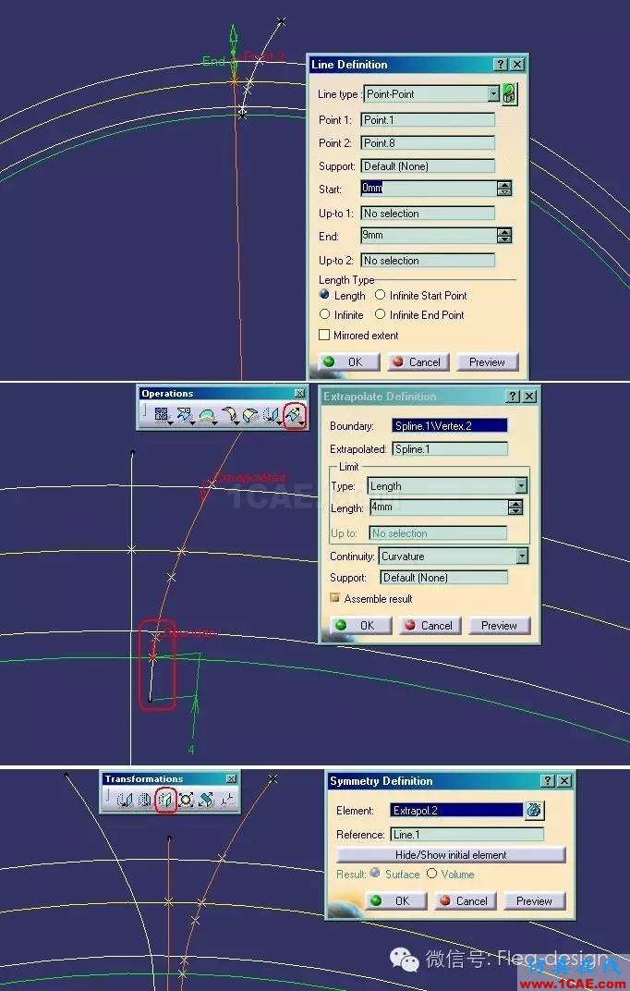Viewport: 630px width, 991px height.
Task: Preview the extrapolation result
Action: (x=499, y=626)
